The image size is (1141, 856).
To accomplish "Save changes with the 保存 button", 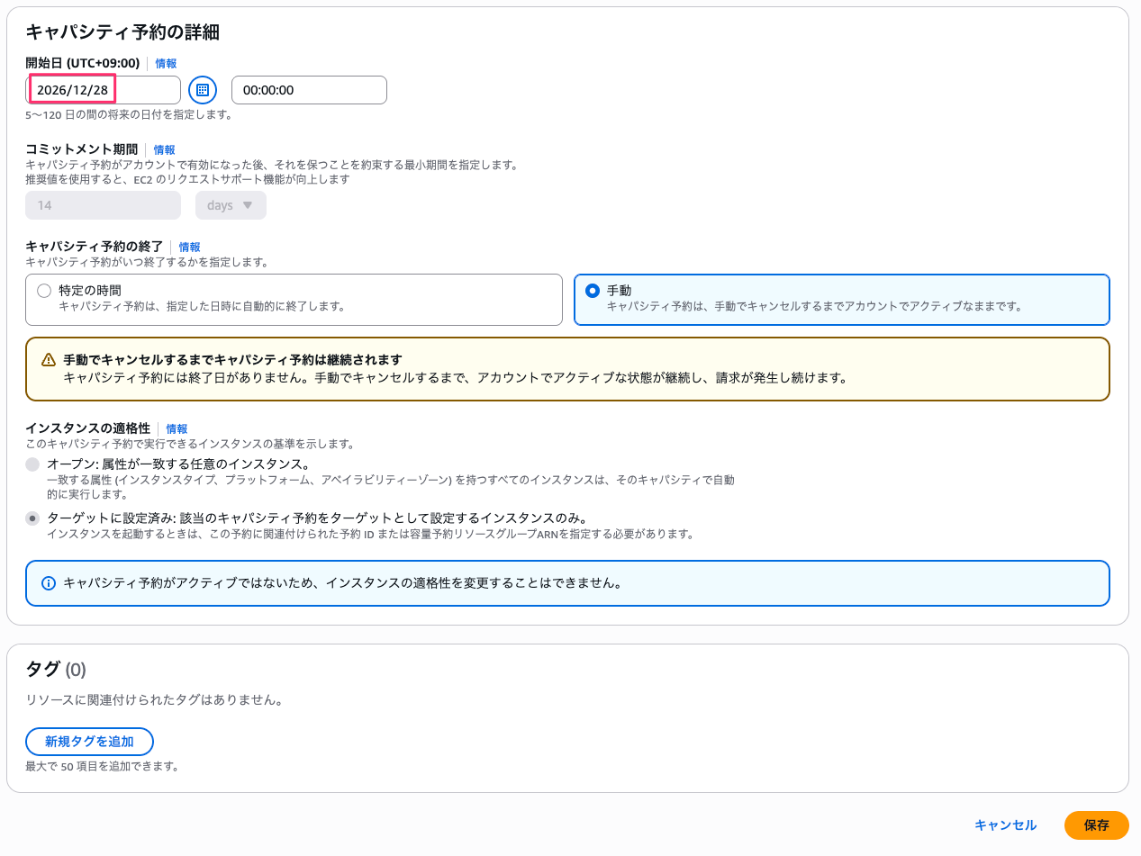I will [1096, 825].
